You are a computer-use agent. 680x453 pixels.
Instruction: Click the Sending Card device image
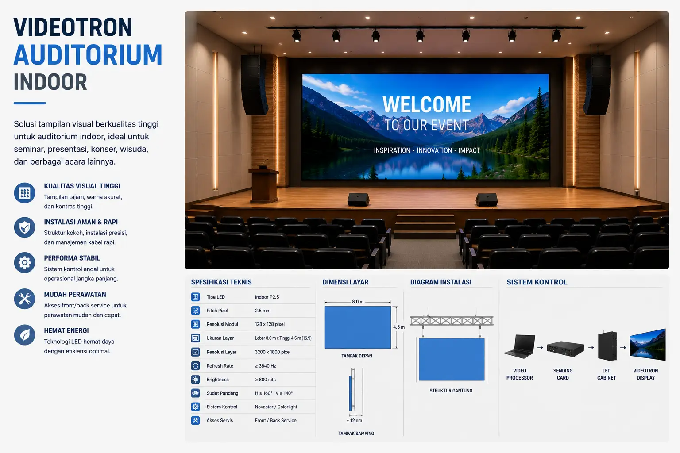tap(565, 349)
